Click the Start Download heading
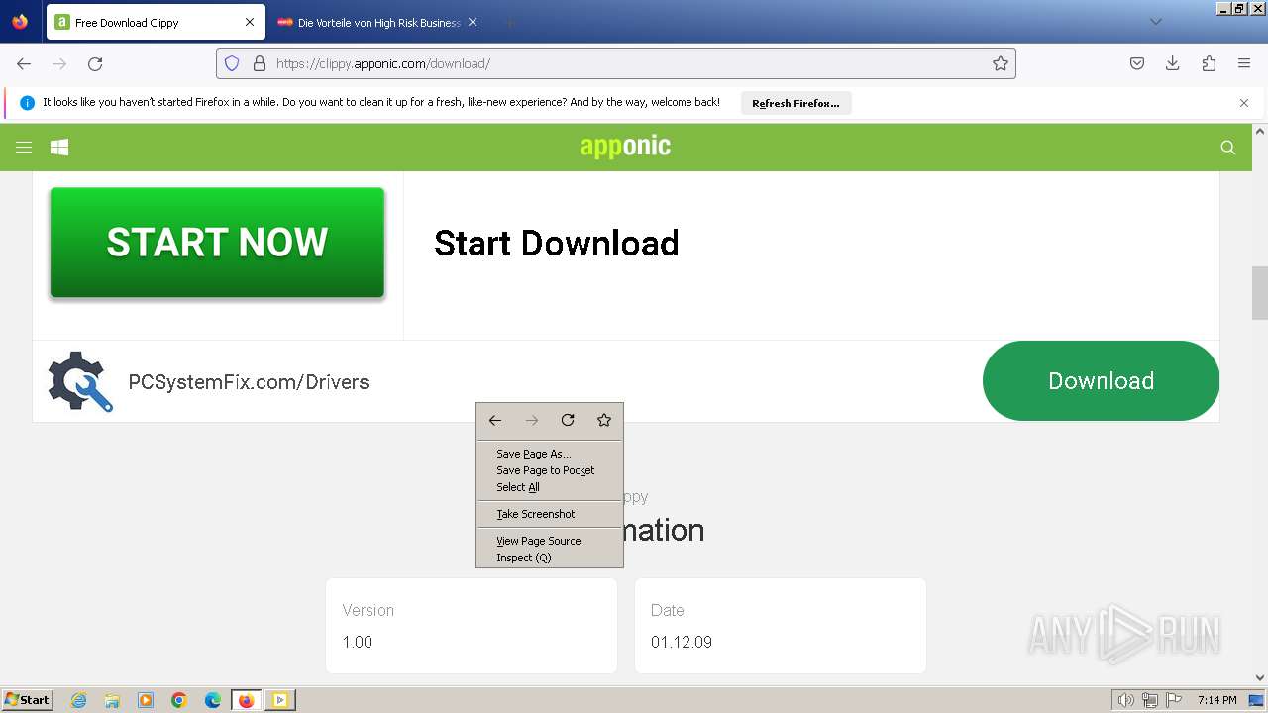 point(557,243)
